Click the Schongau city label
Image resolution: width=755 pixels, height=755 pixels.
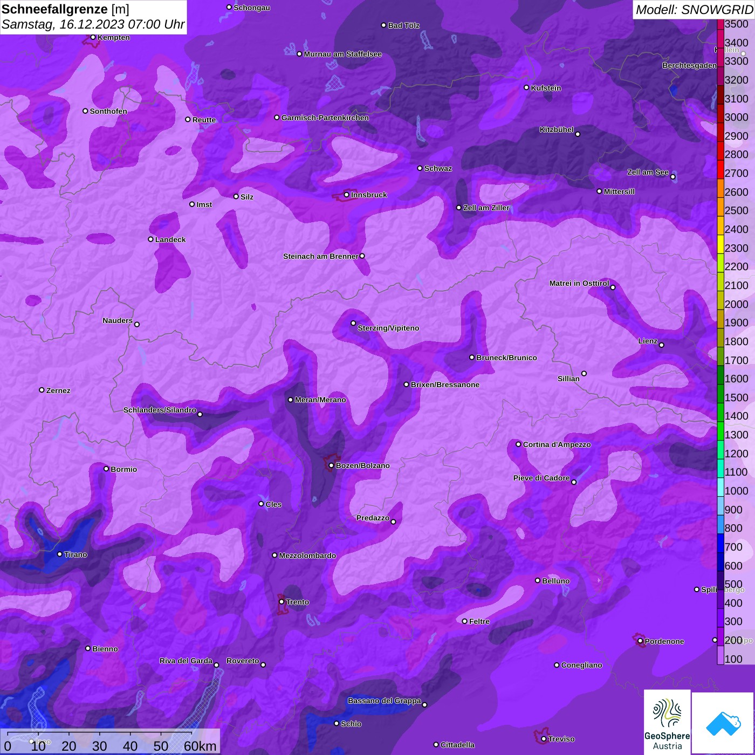(252, 8)
